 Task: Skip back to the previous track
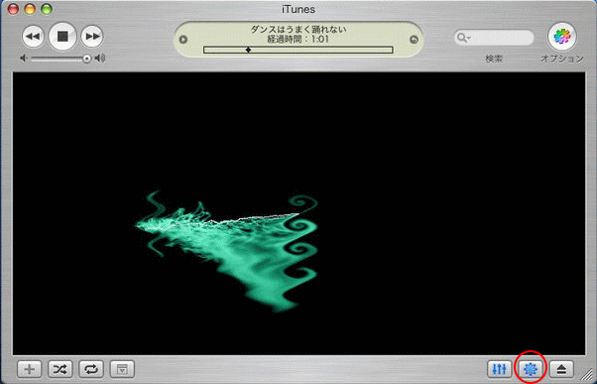(33, 37)
